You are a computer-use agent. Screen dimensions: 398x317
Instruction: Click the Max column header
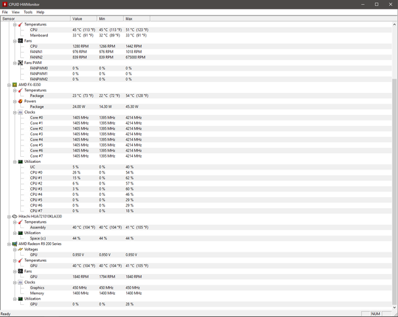pos(137,19)
